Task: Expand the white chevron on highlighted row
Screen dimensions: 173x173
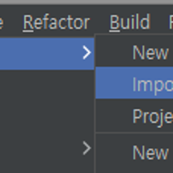Action: click(x=87, y=53)
